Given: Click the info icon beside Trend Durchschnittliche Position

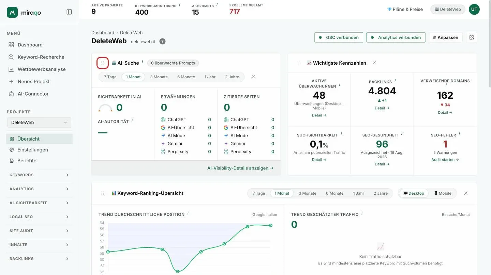Looking at the screenshot, I should click(188, 213).
